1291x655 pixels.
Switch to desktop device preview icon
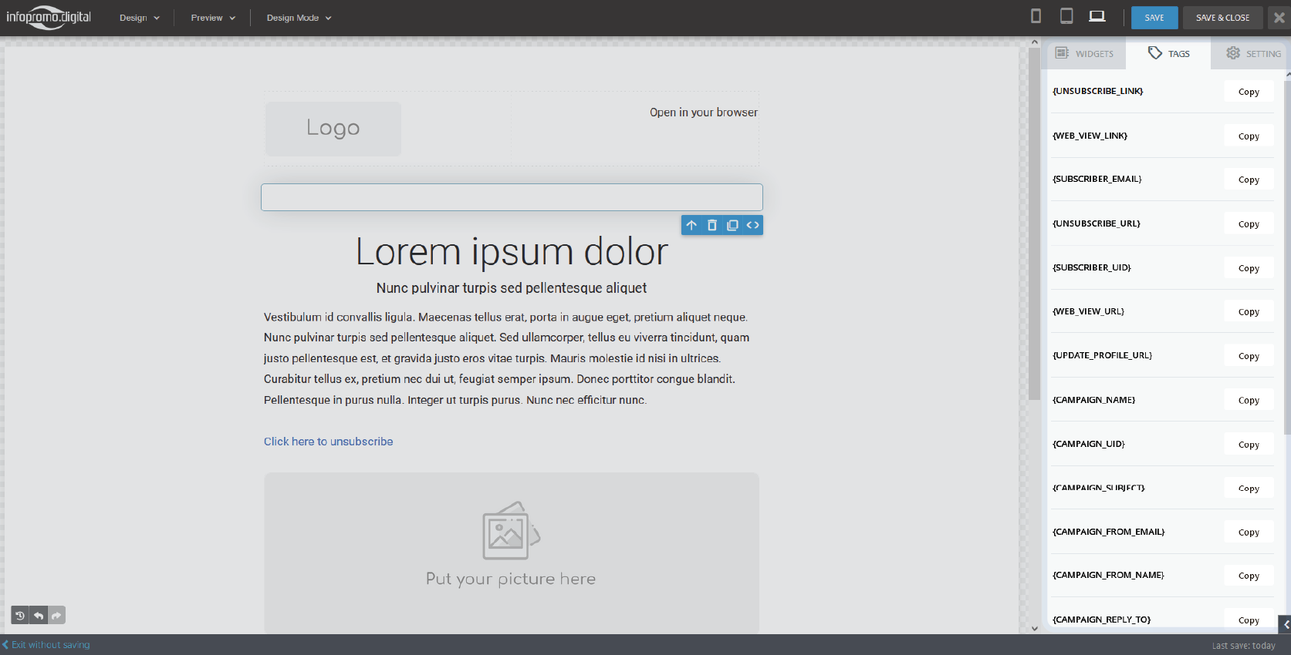click(1097, 16)
